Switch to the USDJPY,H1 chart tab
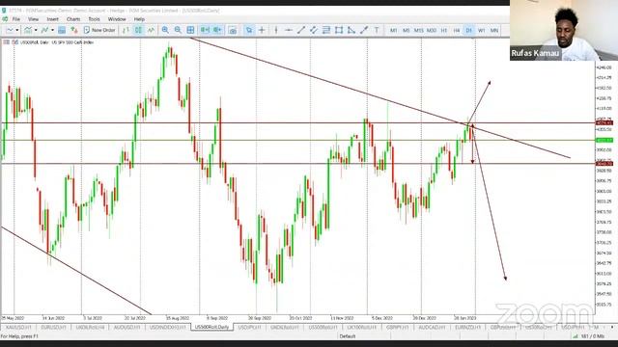 tap(249, 327)
